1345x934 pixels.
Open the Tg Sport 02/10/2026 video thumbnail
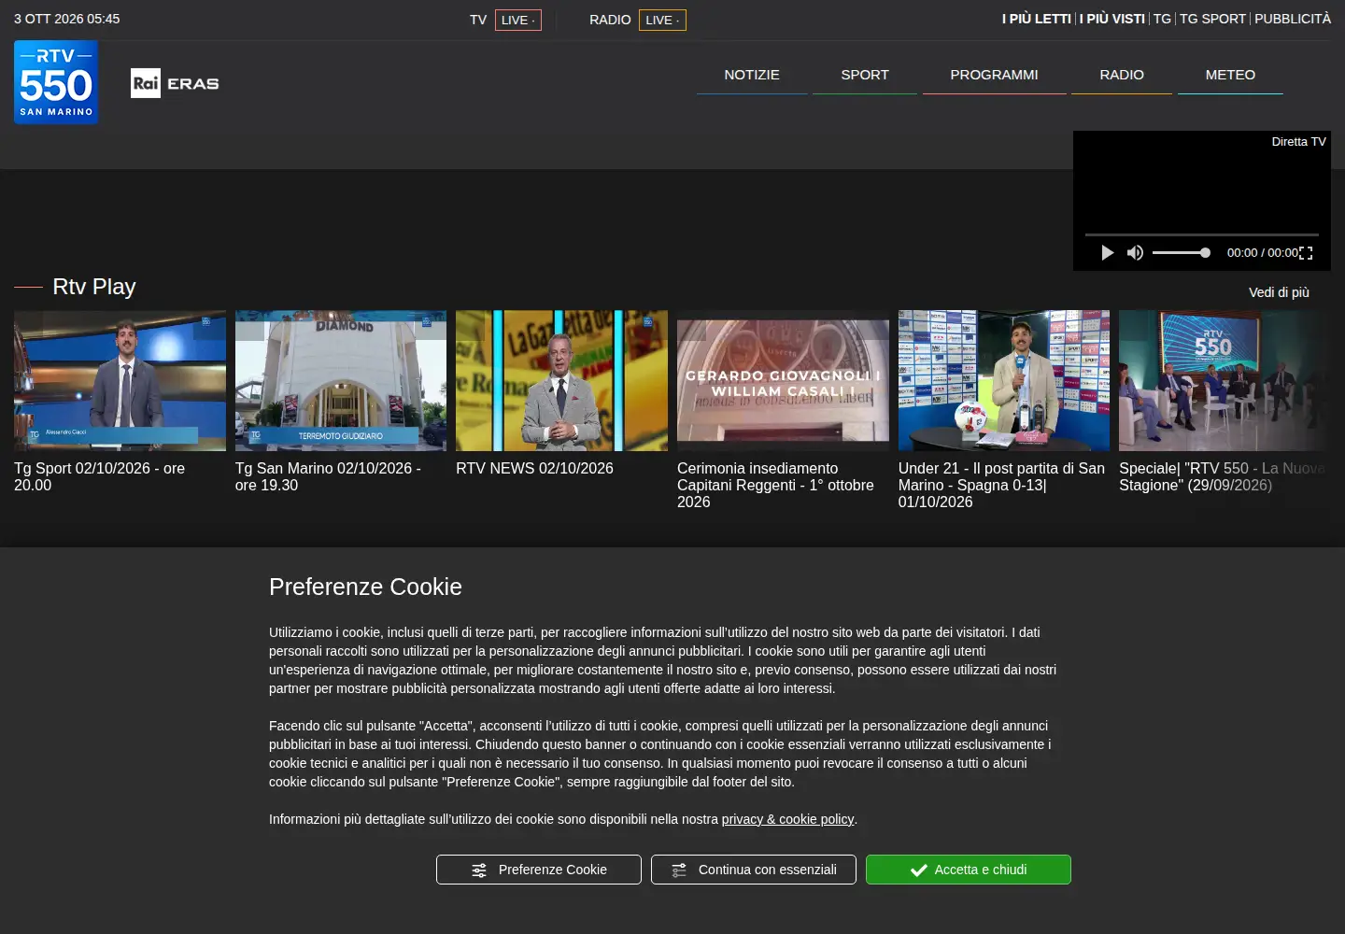(x=120, y=381)
